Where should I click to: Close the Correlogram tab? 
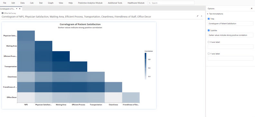pos(20,9)
